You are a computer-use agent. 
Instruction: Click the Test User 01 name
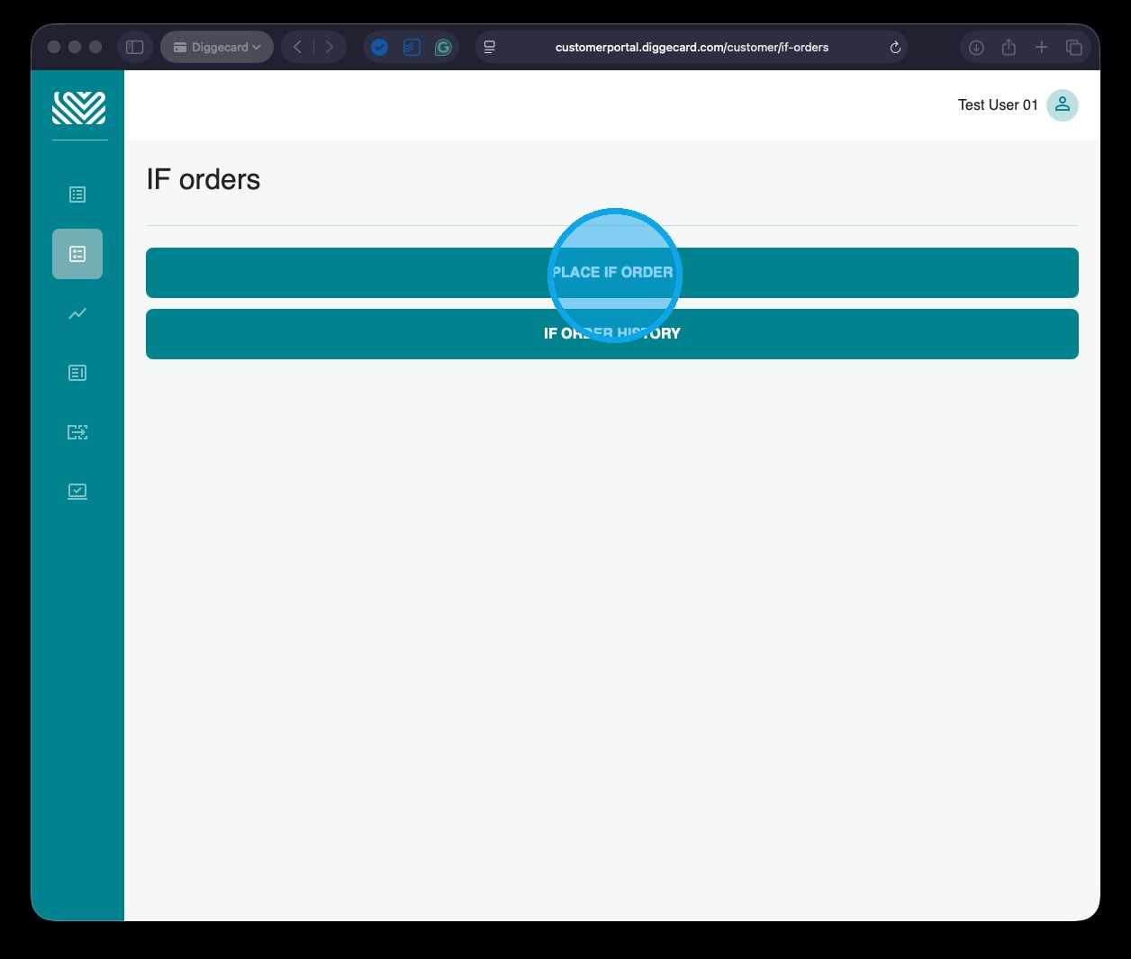[998, 105]
